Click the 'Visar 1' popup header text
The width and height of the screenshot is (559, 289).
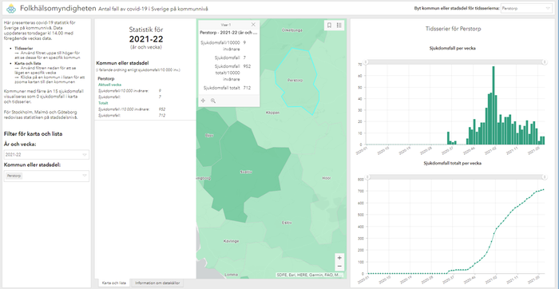click(226, 25)
